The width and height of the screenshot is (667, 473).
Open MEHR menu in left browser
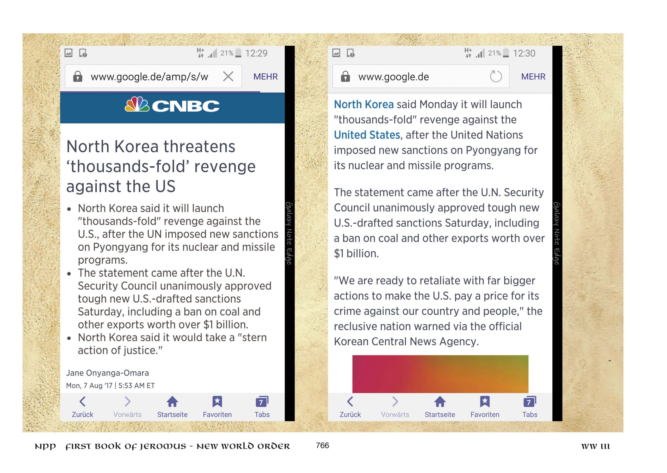265,77
